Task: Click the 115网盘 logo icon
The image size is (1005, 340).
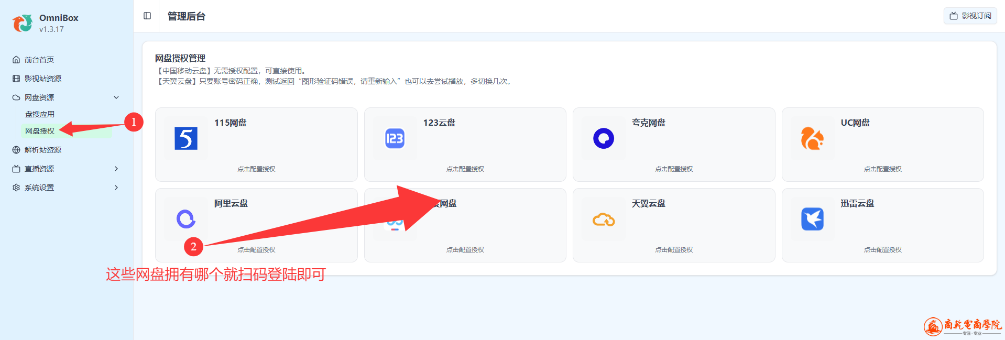Action: (186, 139)
